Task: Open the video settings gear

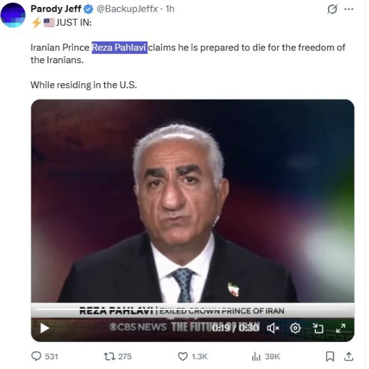Action: pyautogui.click(x=295, y=328)
